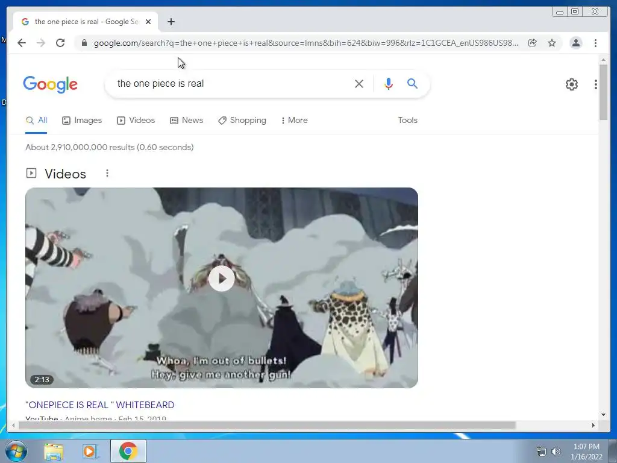617x463 pixels.
Task: Select the Google Search browser tab
Action: pyautogui.click(x=86, y=22)
